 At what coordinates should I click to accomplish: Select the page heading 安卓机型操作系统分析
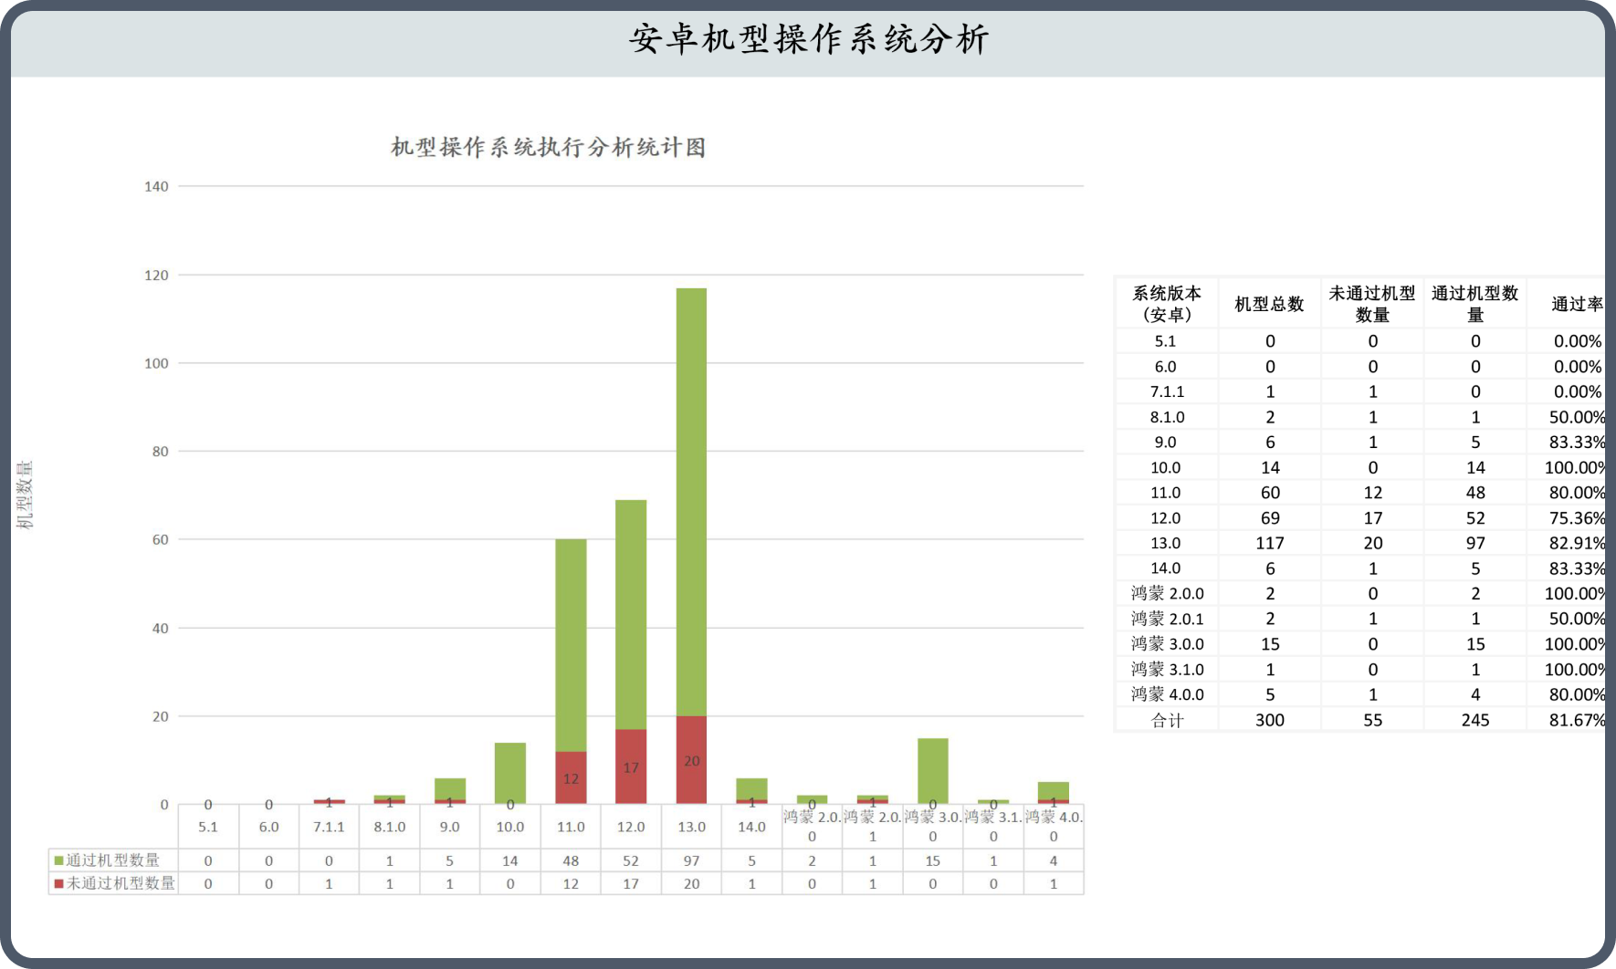[808, 40]
